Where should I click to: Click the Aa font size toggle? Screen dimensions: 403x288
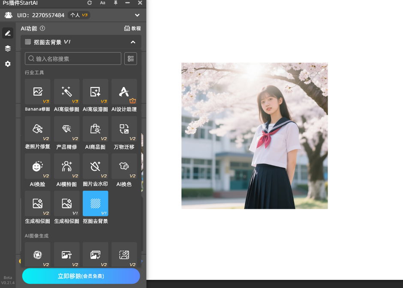pyautogui.click(x=102, y=3)
